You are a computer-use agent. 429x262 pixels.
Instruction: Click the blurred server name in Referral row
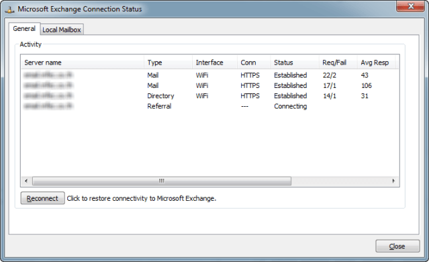point(49,106)
